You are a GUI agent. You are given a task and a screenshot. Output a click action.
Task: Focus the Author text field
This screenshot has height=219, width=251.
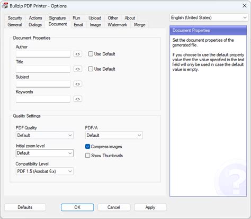43,54
